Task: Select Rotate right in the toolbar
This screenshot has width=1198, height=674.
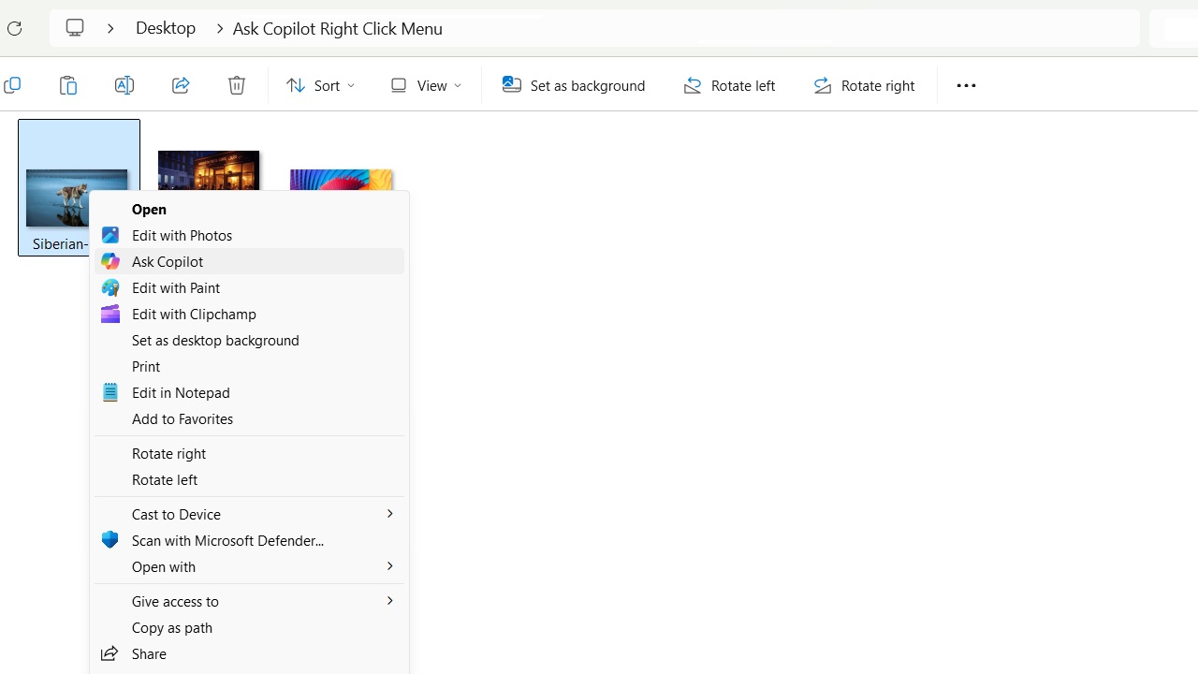Action: tap(863, 85)
